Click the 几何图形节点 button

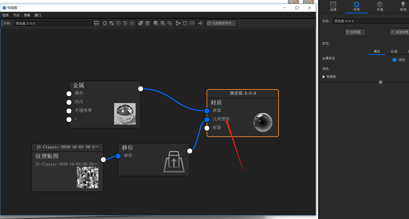tap(221, 23)
